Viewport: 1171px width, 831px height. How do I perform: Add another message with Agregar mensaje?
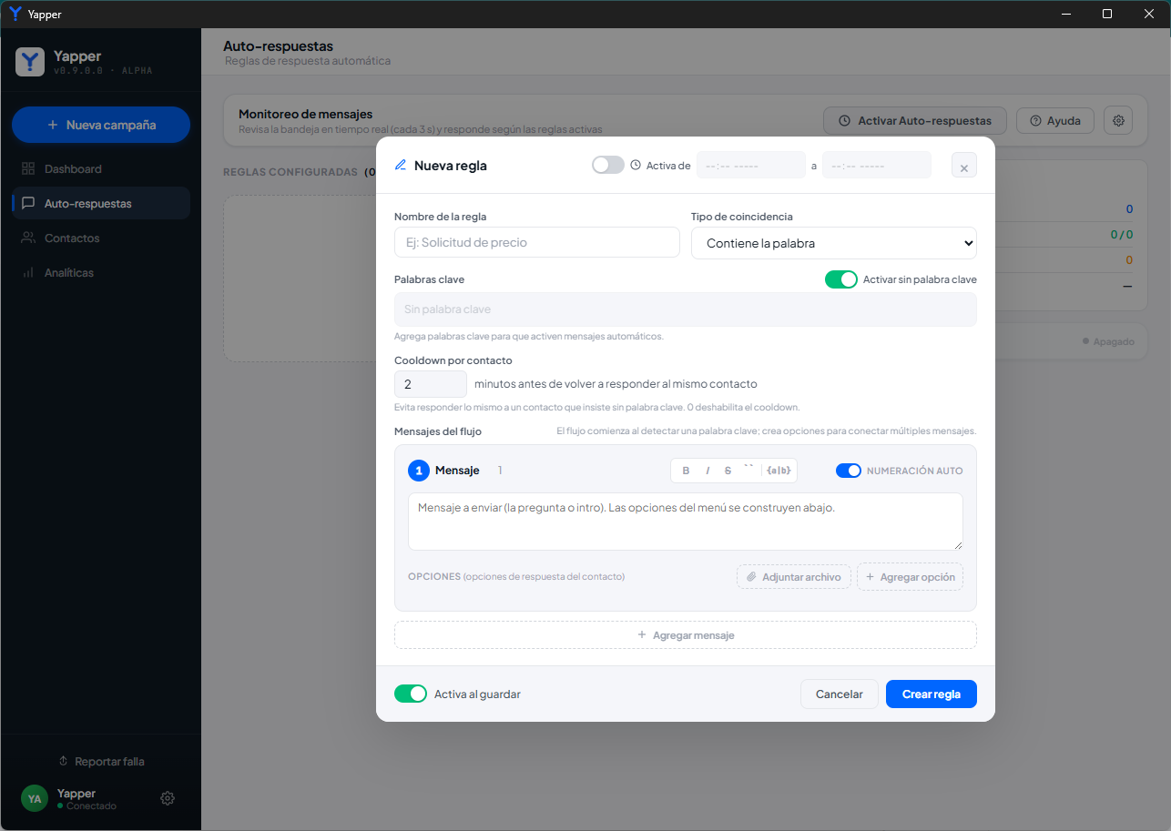[686, 634]
